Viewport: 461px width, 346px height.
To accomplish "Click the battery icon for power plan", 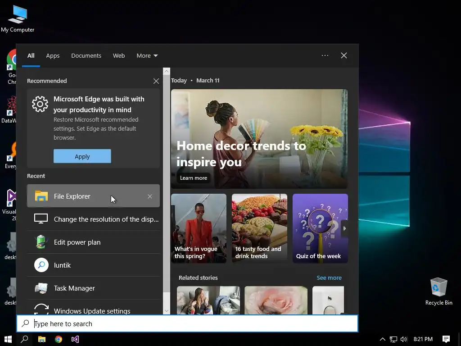I will click(41, 241).
